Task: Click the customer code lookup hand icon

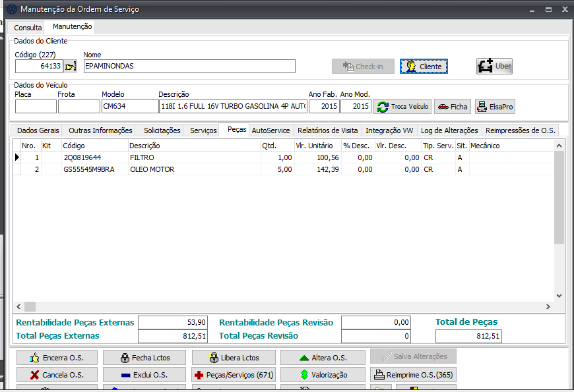Action: 71,66
